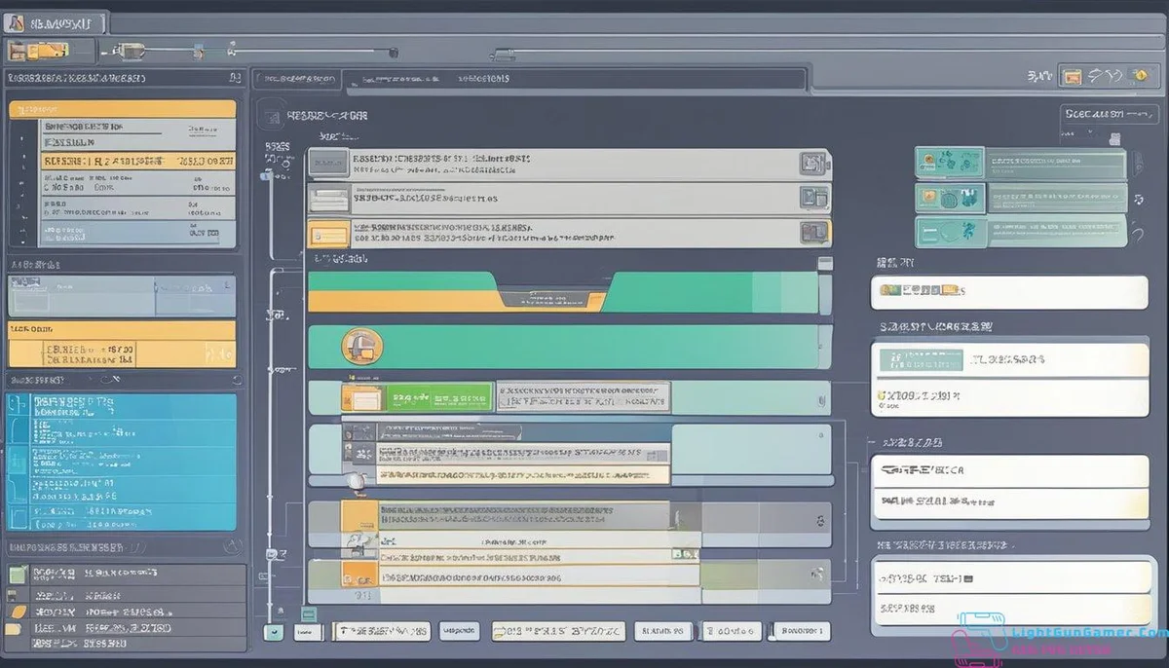1169x668 pixels.
Task: Click the orange tag icon in the bottom-left list
Action: [17, 612]
